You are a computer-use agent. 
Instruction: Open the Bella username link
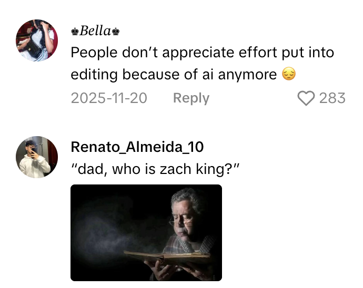coord(95,32)
